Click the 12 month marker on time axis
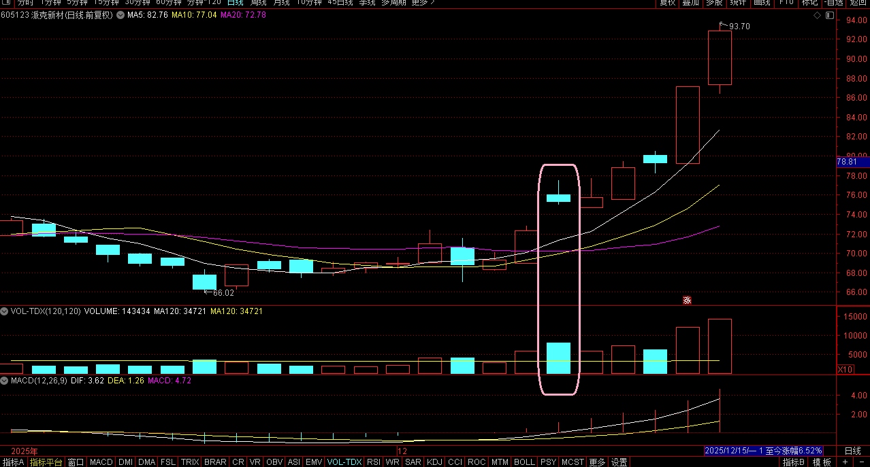 [402, 451]
